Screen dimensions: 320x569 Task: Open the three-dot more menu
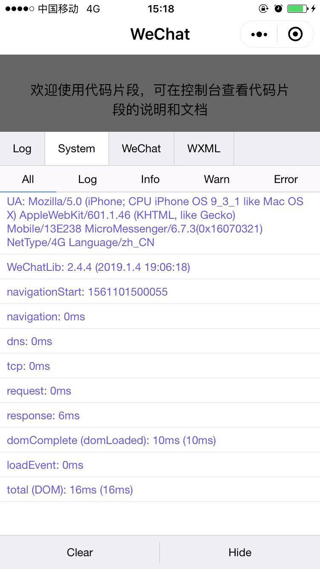click(x=259, y=35)
